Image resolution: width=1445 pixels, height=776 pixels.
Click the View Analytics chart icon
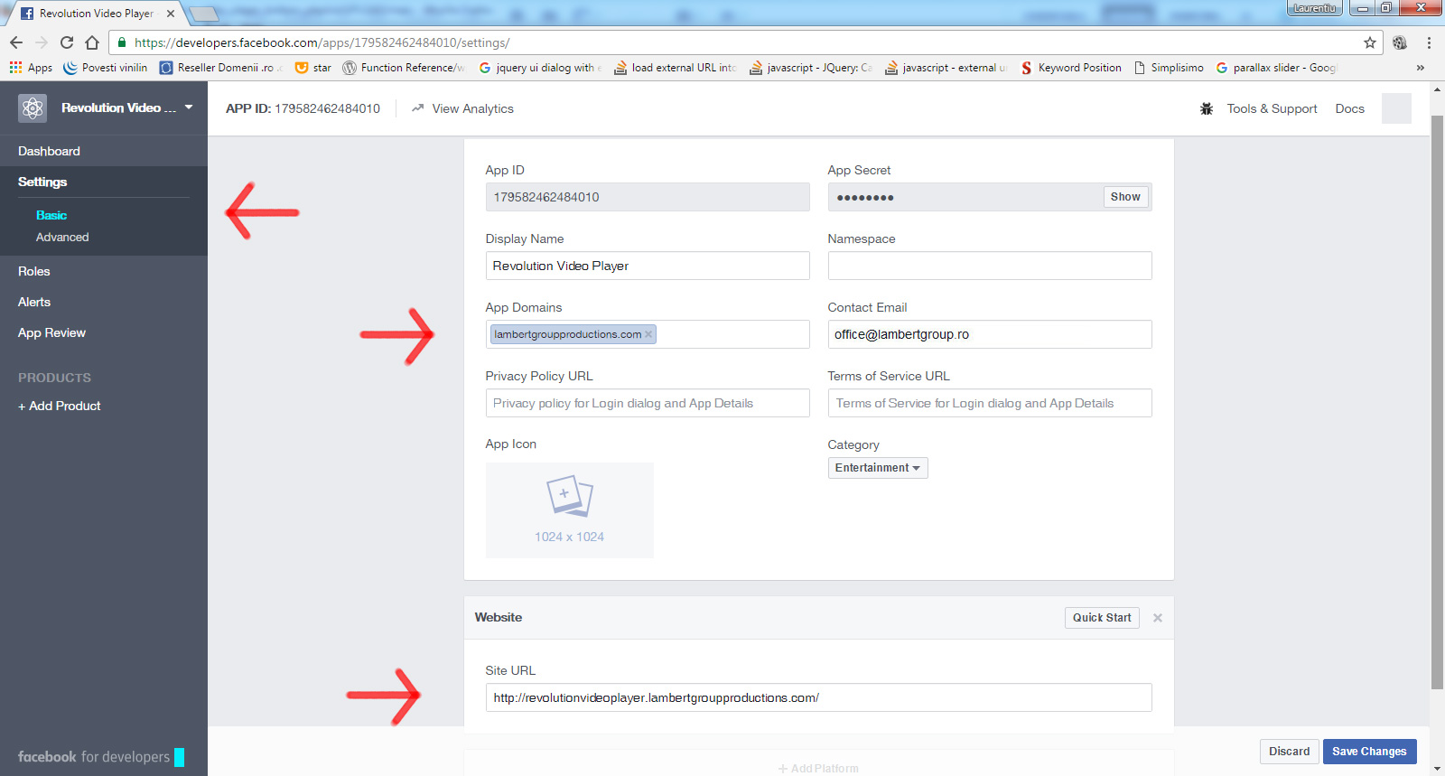click(418, 108)
